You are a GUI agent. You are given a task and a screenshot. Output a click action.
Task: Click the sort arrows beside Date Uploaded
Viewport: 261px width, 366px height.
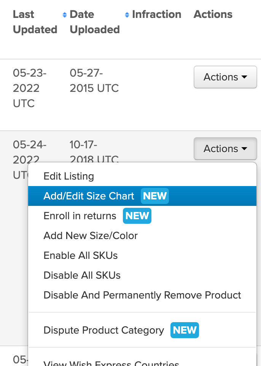click(126, 14)
